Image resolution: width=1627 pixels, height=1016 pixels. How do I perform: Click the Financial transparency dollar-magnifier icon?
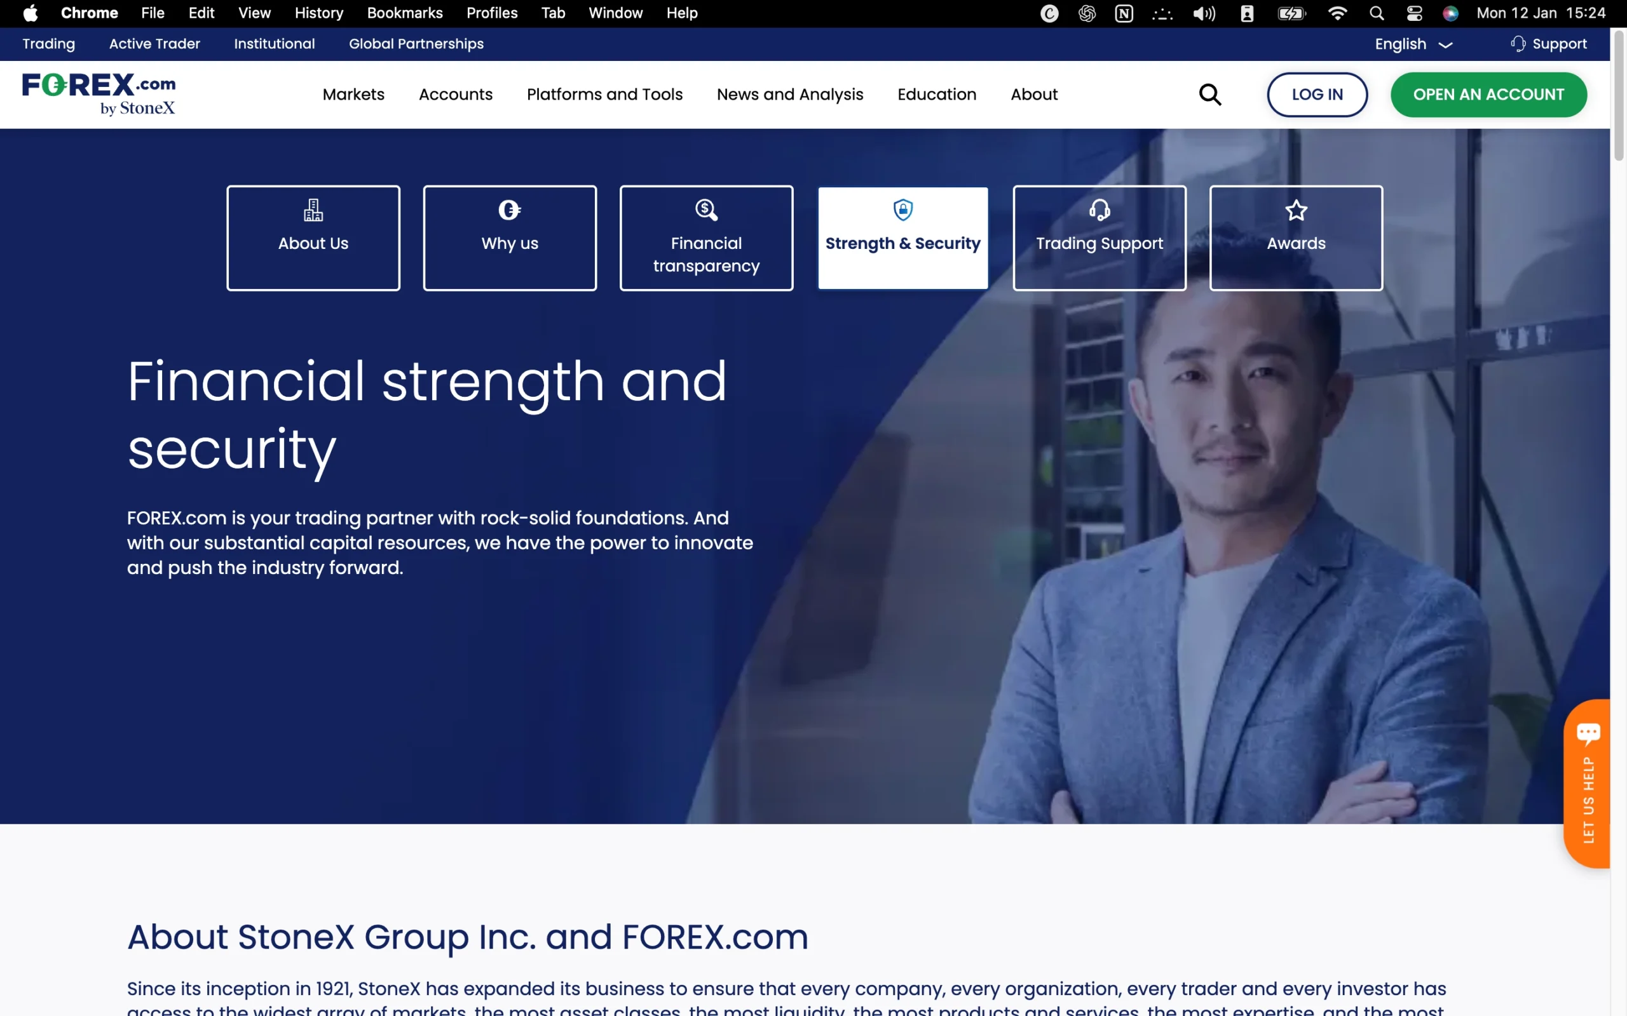705,210
